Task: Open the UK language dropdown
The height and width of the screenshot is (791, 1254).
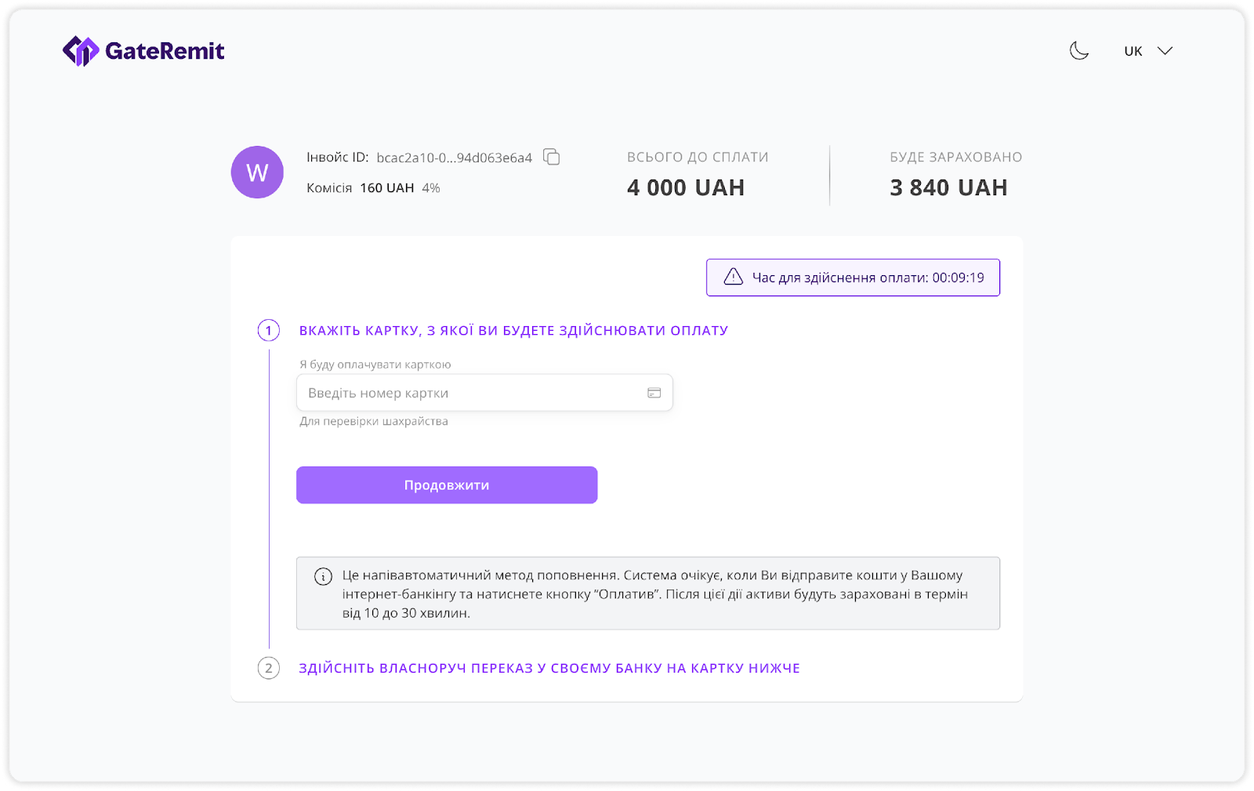Action: pyautogui.click(x=1133, y=51)
